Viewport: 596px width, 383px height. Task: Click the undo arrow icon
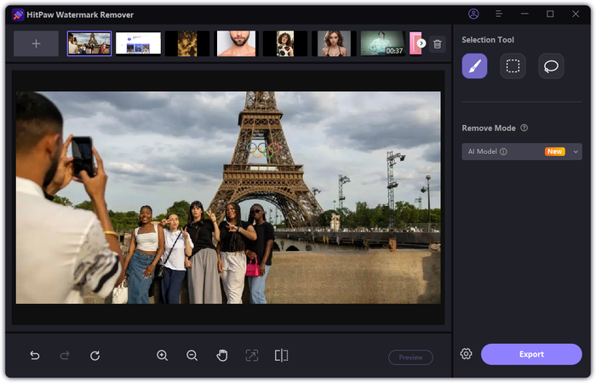(x=35, y=356)
